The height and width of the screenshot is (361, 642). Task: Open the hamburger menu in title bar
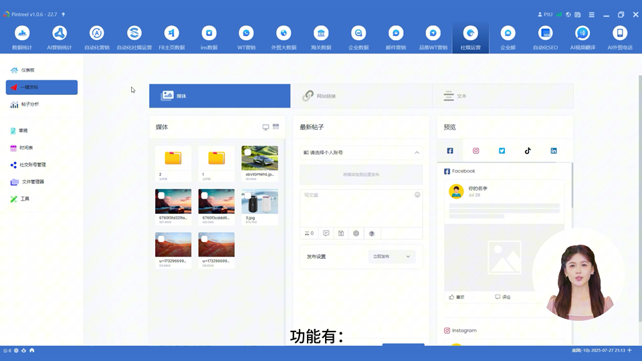(592, 14)
